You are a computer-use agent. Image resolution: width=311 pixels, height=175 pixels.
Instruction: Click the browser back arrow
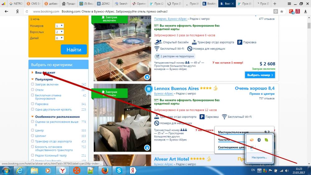7,11
